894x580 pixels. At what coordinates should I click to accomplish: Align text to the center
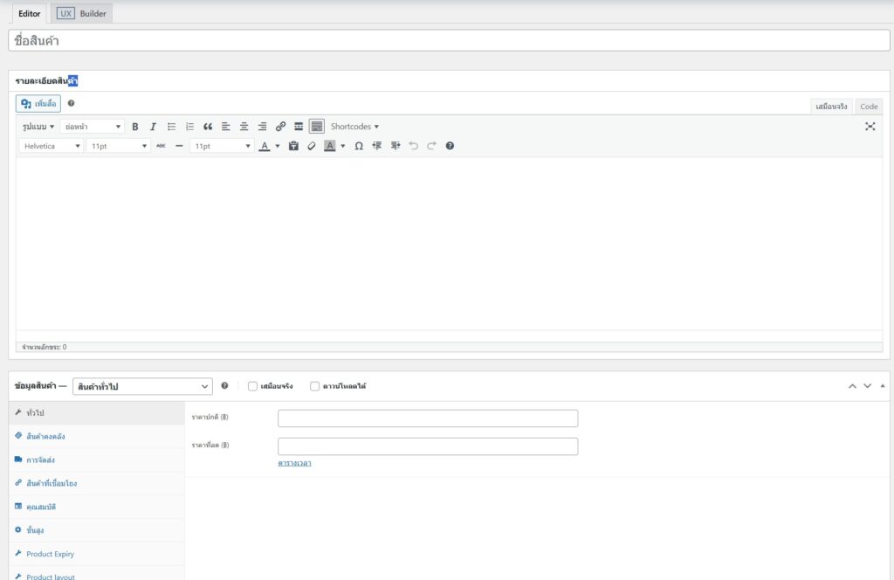[x=244, y=127]
